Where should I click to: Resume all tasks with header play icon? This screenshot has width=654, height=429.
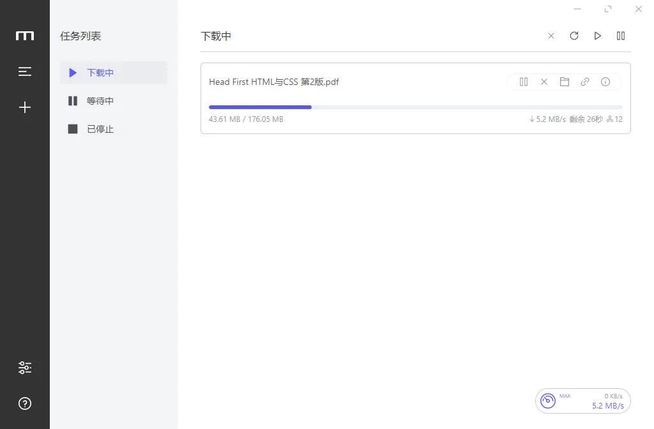pos(598,36)
